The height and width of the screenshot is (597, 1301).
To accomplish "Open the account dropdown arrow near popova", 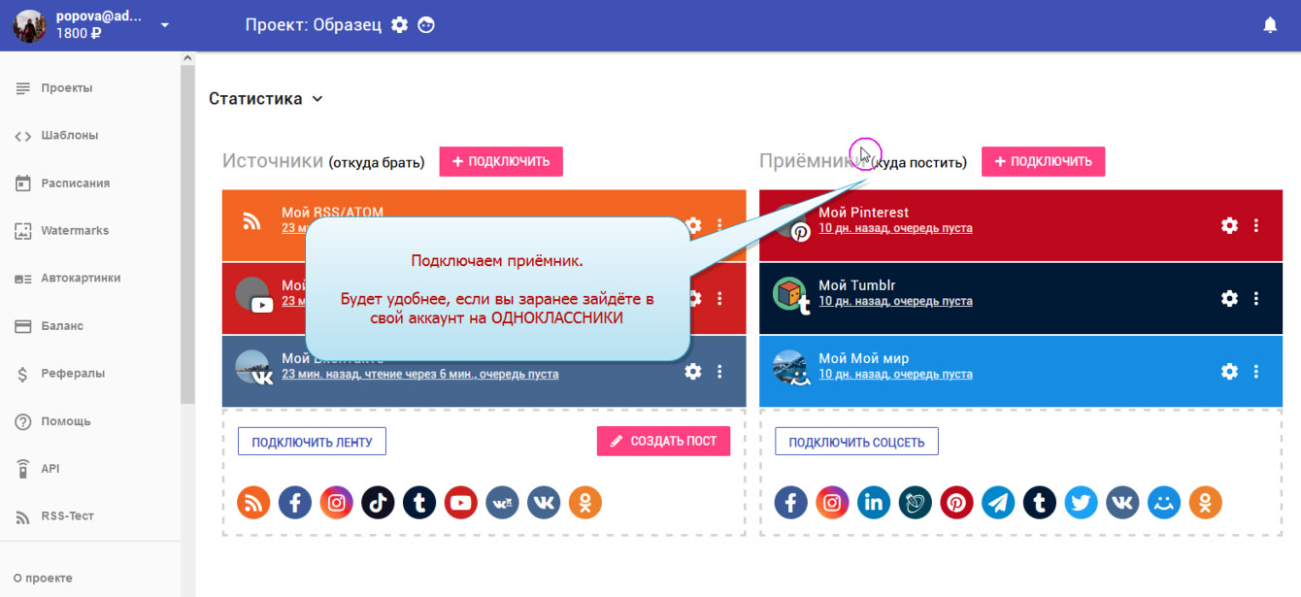I will click(x=165, y=25).
